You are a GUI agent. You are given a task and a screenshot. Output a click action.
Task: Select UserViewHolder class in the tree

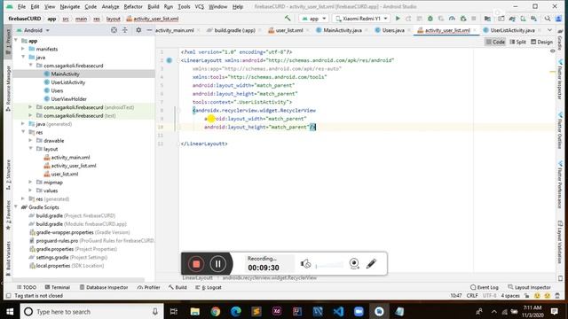[x=68, y=98]
